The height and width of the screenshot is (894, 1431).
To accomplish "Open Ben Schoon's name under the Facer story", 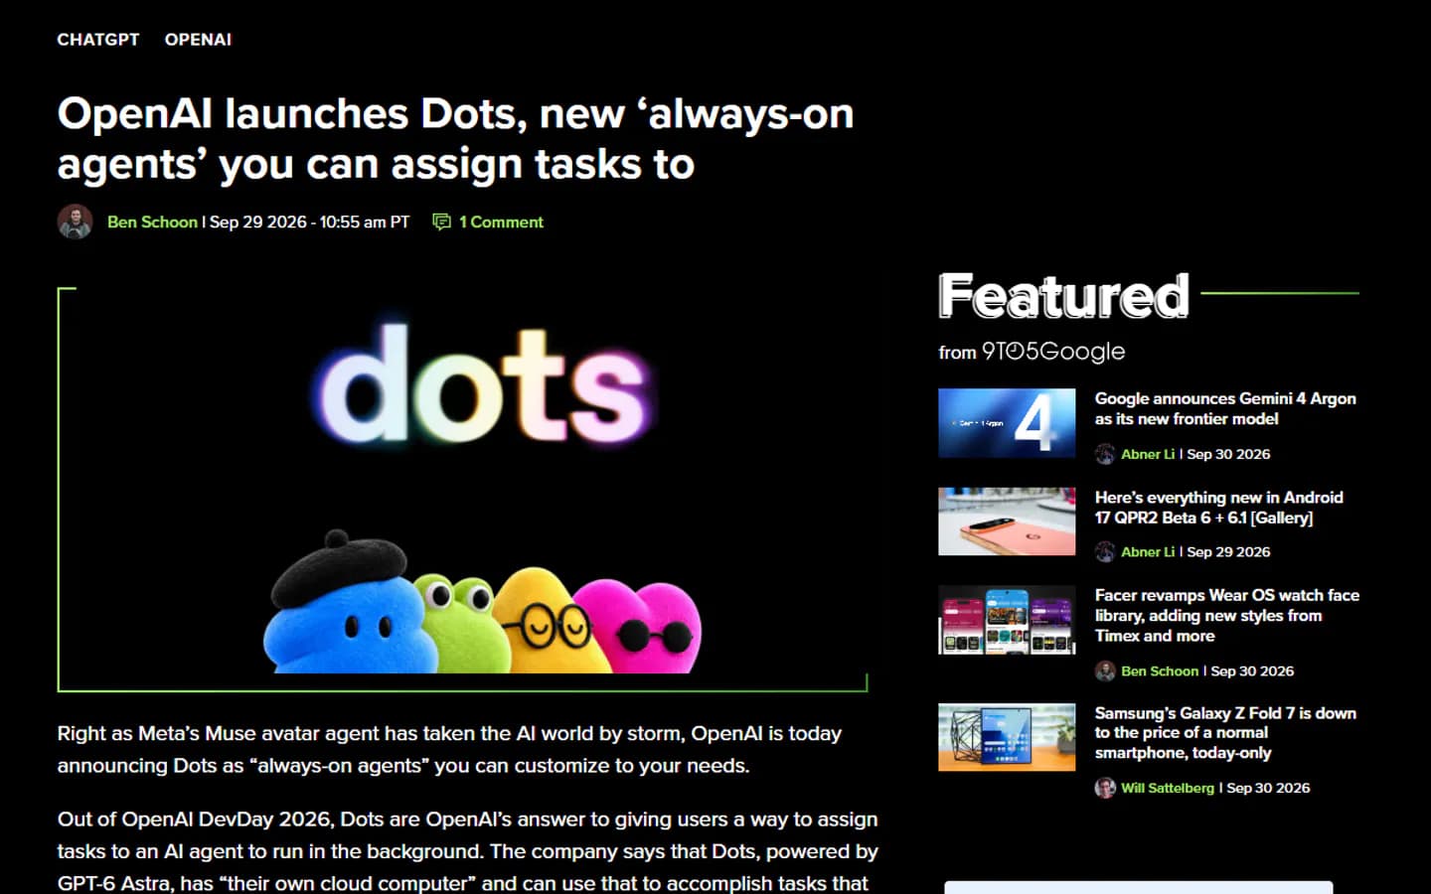I will click(x=1160, y=671).
